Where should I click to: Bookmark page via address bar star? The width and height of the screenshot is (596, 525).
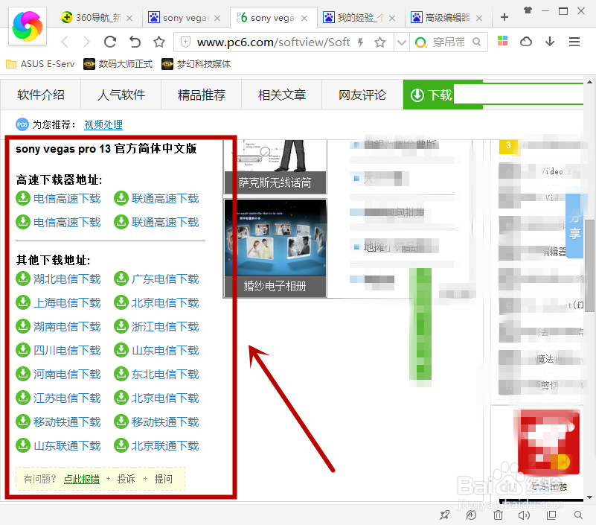click(x=379, y=42)
